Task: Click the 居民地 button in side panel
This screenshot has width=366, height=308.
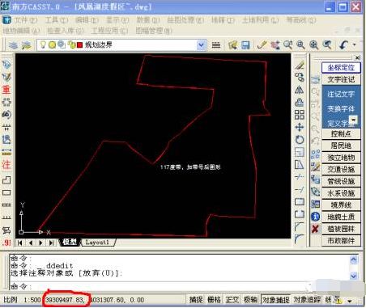Action: coord(341,146)
